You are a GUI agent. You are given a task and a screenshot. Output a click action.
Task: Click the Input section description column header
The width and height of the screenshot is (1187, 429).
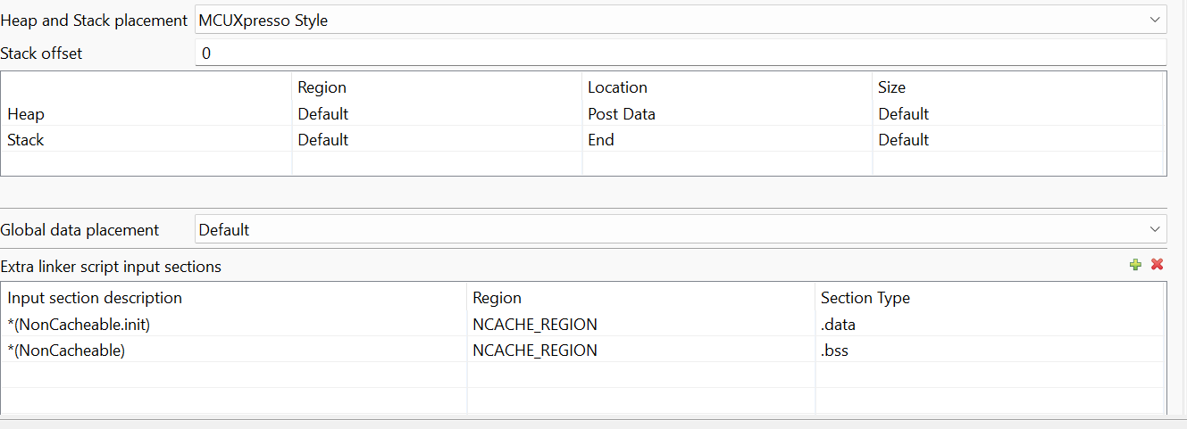point(95,298)
